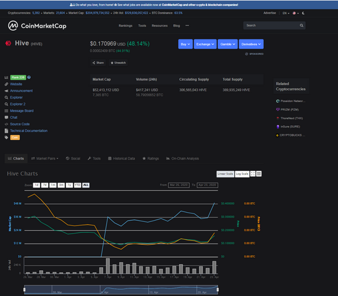Set chart zoom to 1y

[69, 185]
